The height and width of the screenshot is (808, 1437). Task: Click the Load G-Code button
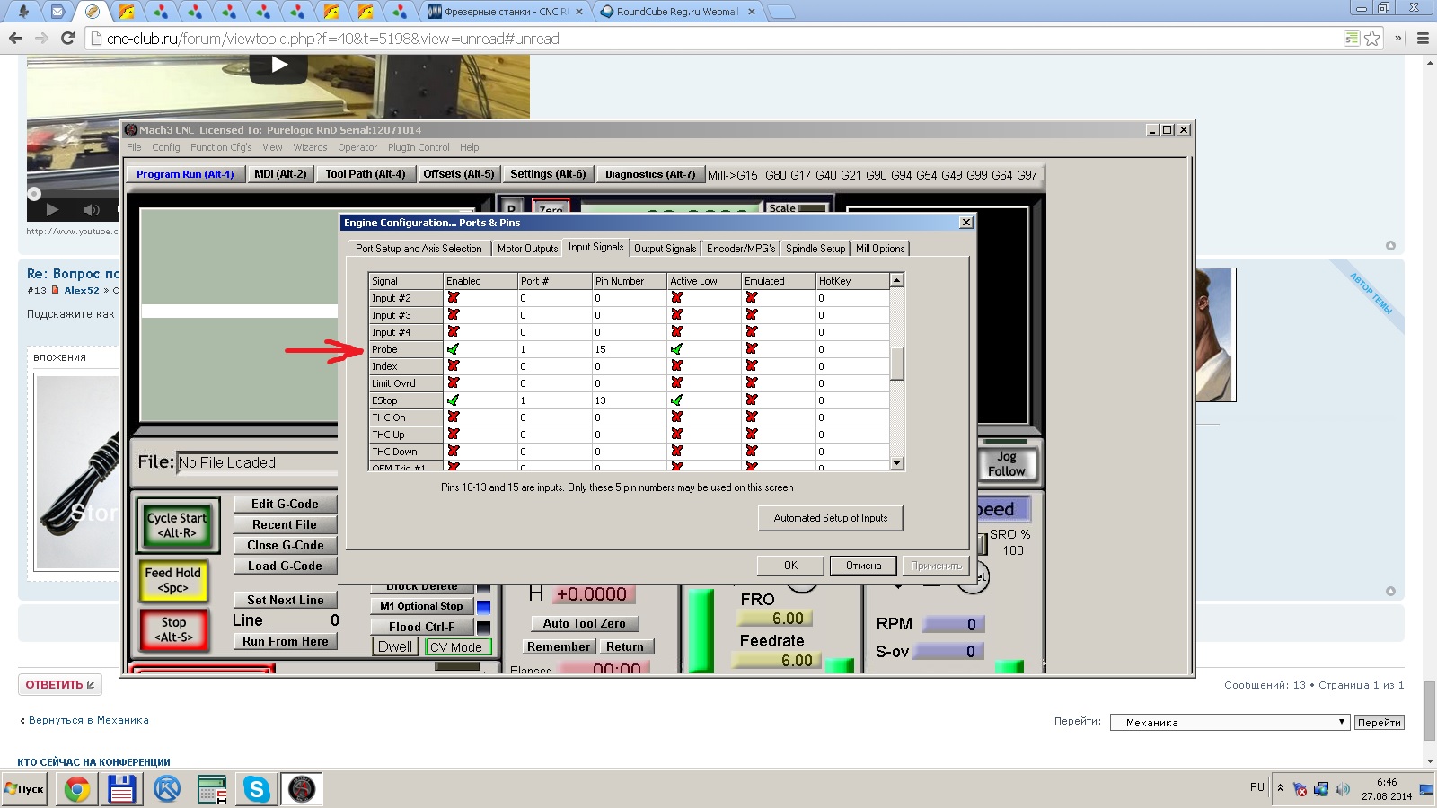pos(285,566)
